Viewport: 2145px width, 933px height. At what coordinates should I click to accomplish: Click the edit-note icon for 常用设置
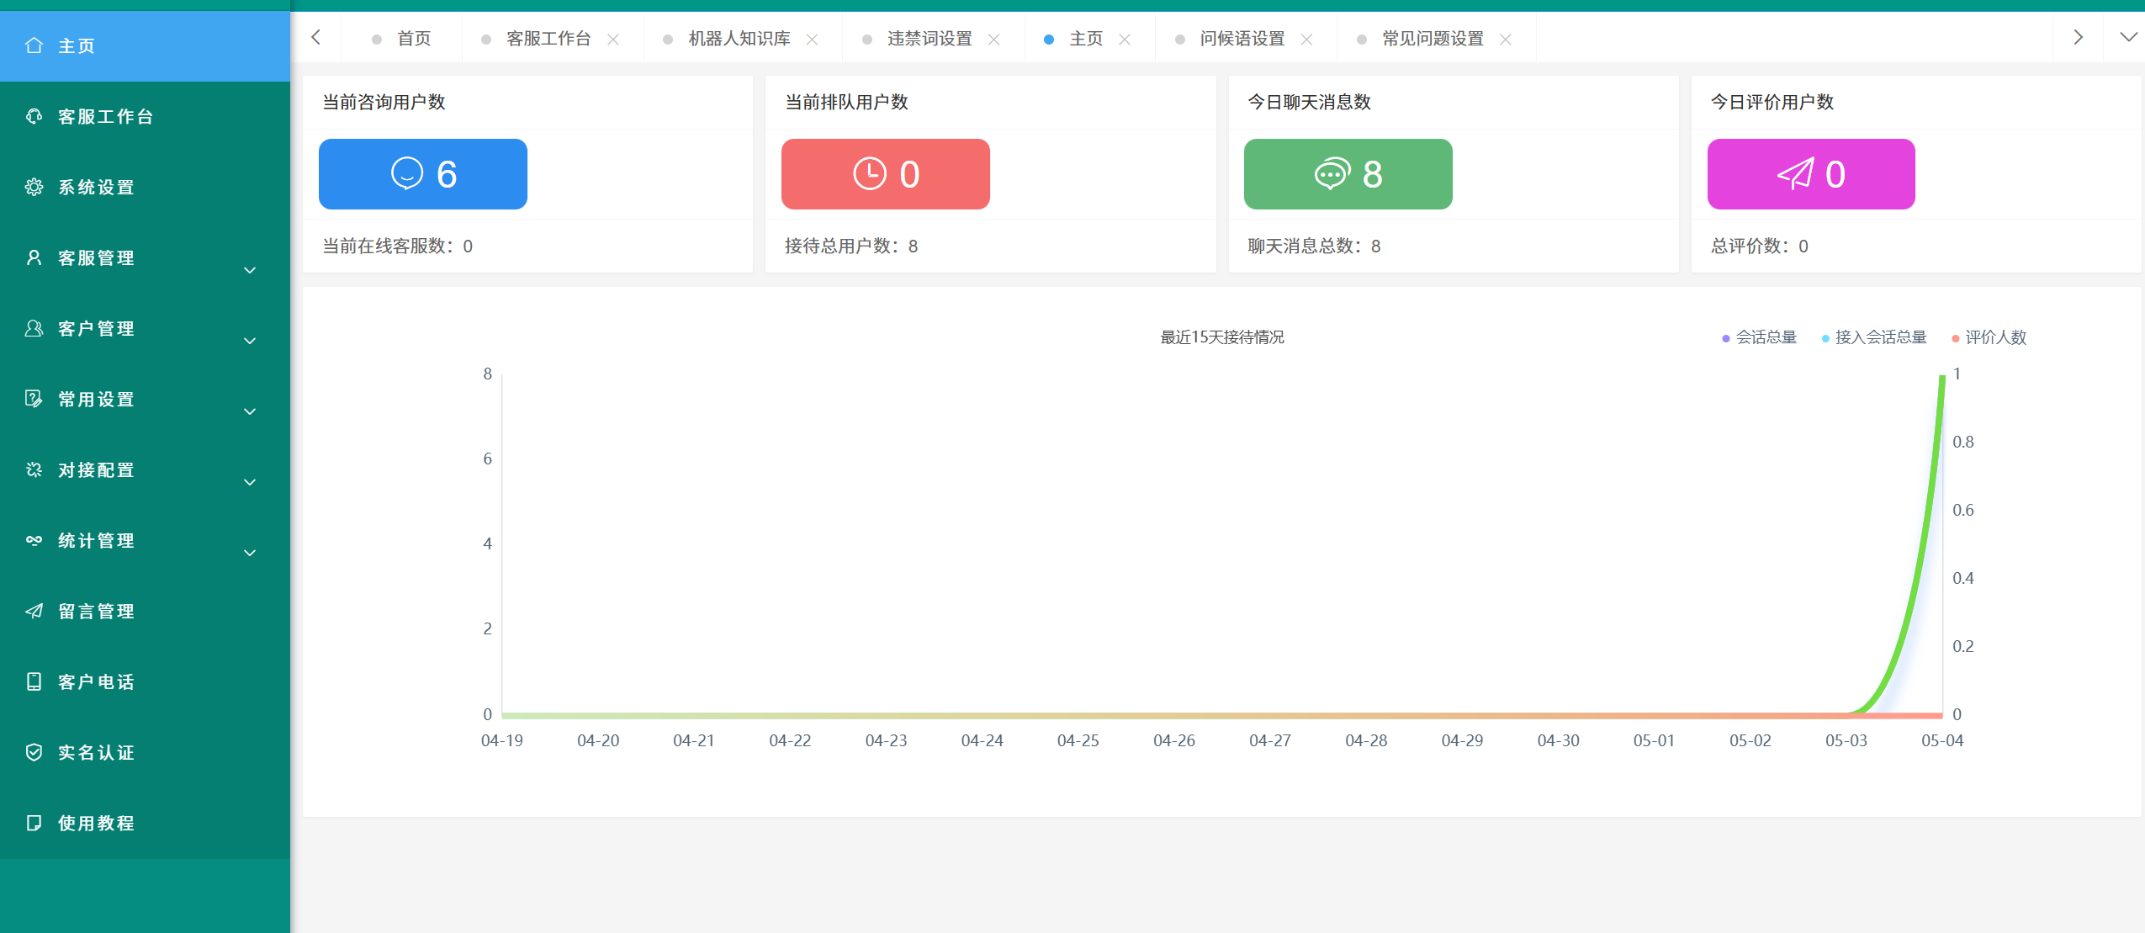pyautogui.click(x=34, y=399)
